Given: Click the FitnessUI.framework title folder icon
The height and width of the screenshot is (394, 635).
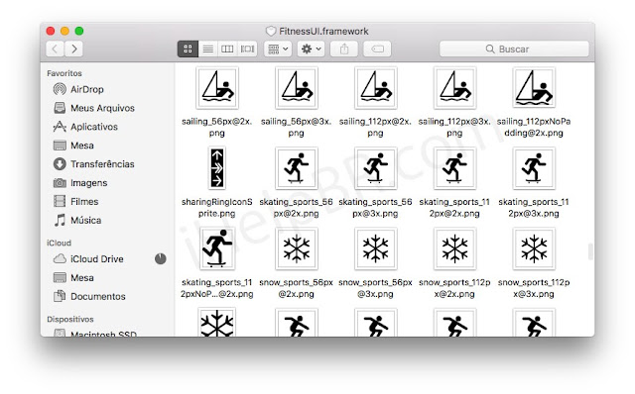Looking at the screenshot, I should [271, 31].
